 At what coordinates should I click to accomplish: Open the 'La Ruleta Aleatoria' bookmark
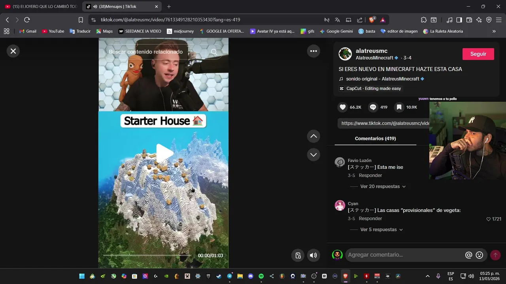(x=443, y=31)
